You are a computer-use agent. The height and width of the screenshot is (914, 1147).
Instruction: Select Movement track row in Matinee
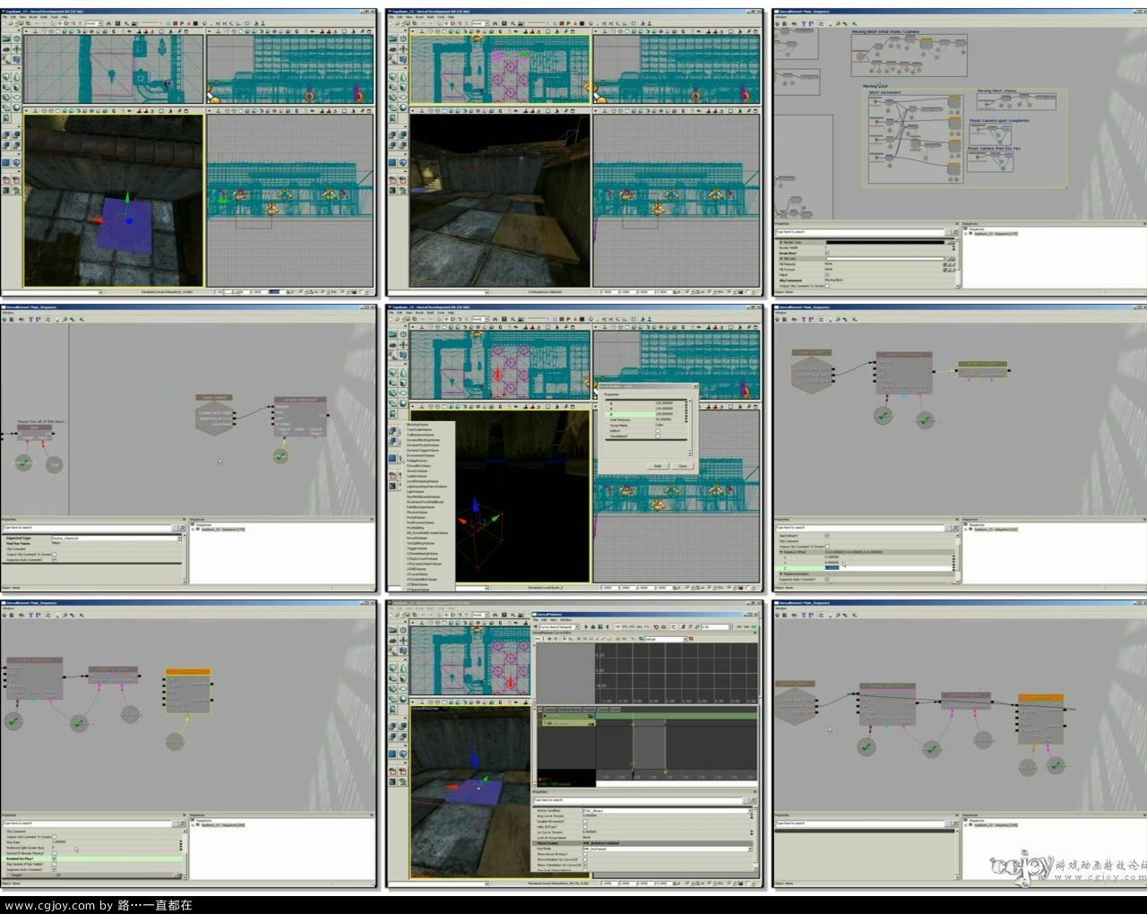click(x=568, y=723)
